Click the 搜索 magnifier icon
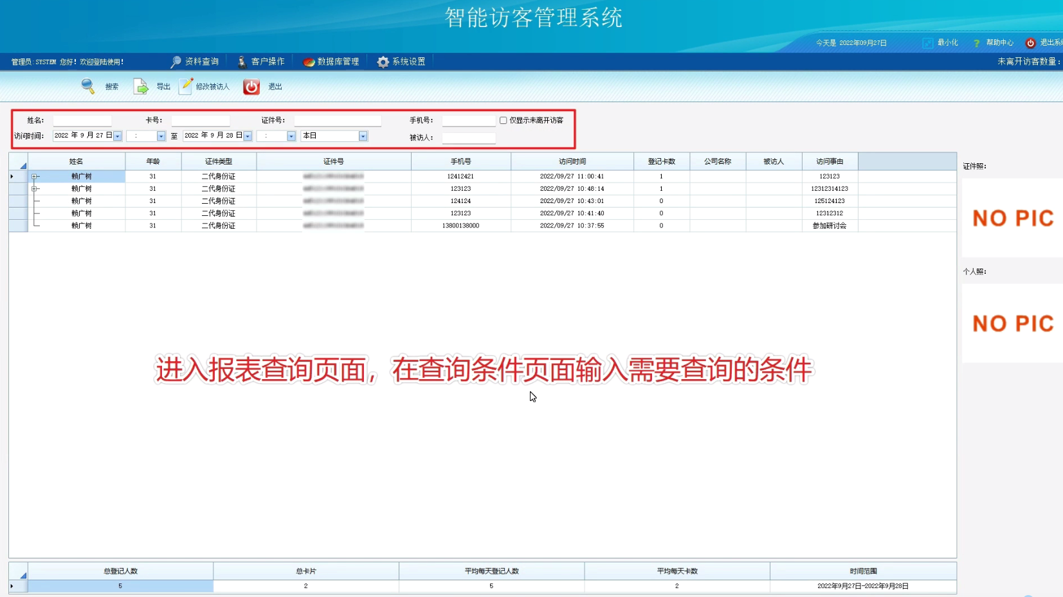This screenshot has width=1063, height=597. point(88,86)
